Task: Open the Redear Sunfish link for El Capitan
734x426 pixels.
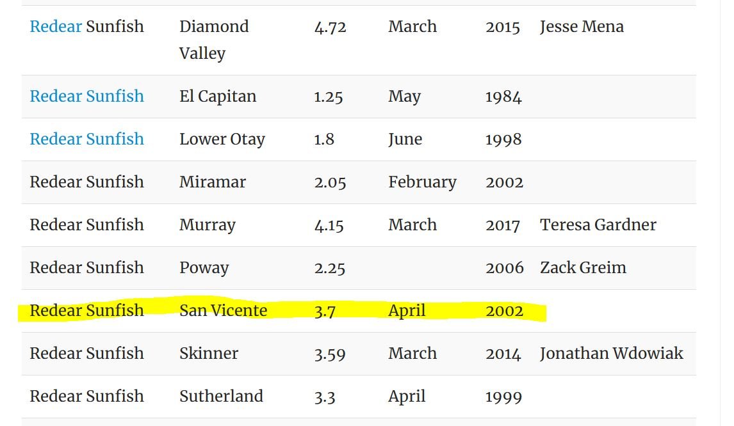Action: click(86, 97)
